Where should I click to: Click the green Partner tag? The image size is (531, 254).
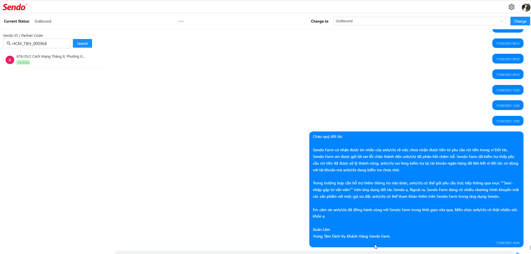tap(23, 63)
